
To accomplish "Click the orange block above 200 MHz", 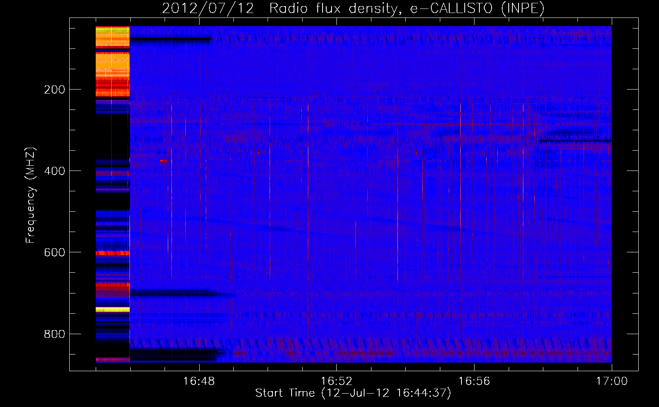I will [x=112, y=64].
